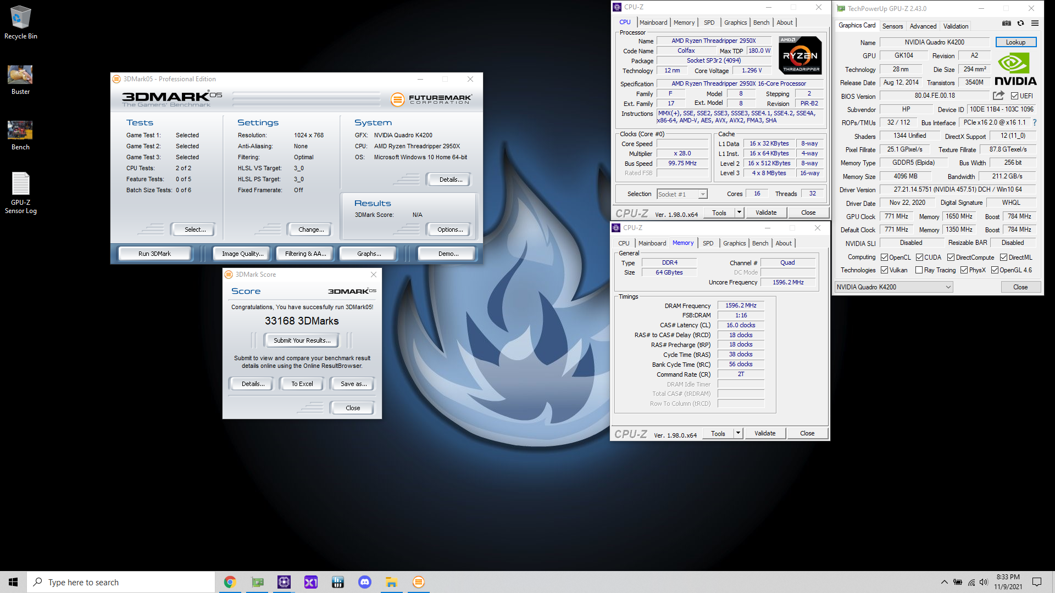Image resolution: width=1055 pixels, height=593 pixels.
Task: Click the GPU-Z BIOS share/export icon
Action: pyautogui.click(x=998, y=96)
